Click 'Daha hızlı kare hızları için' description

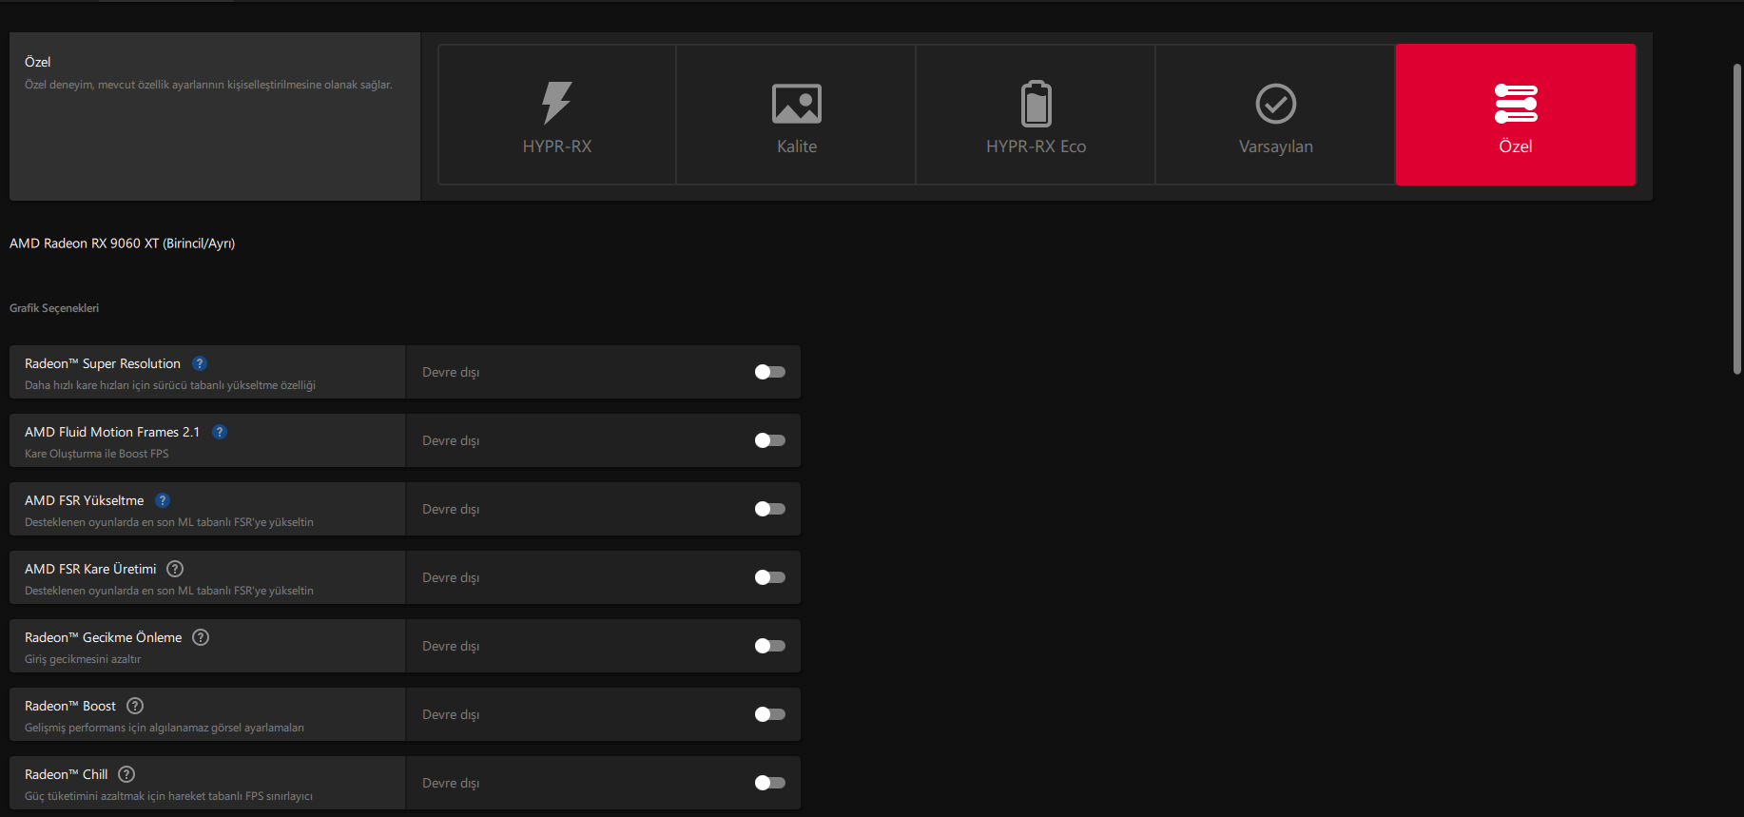pos(170,385)
